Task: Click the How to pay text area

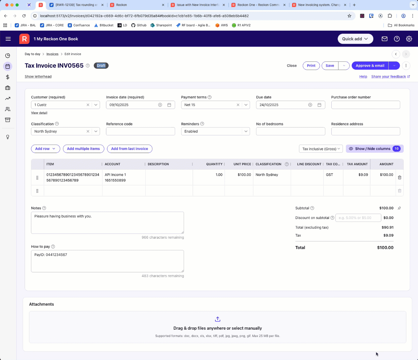Action: pyautogui.click(x=107, y=261)
